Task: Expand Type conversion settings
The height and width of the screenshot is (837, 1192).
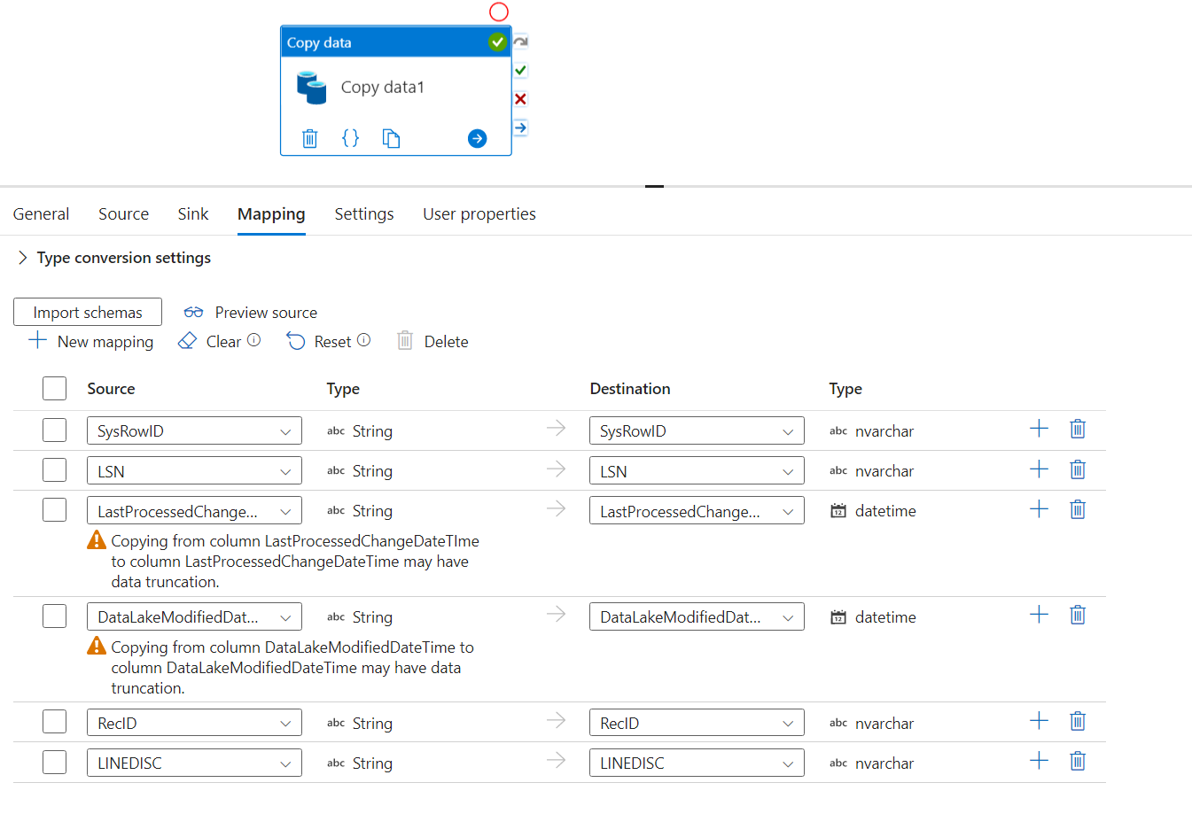Action: coord(114,258)
